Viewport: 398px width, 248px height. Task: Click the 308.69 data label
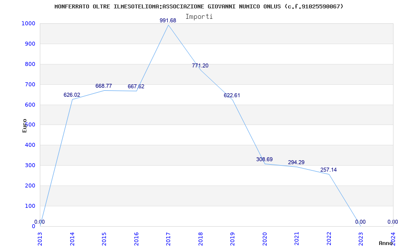pos(264,159)
